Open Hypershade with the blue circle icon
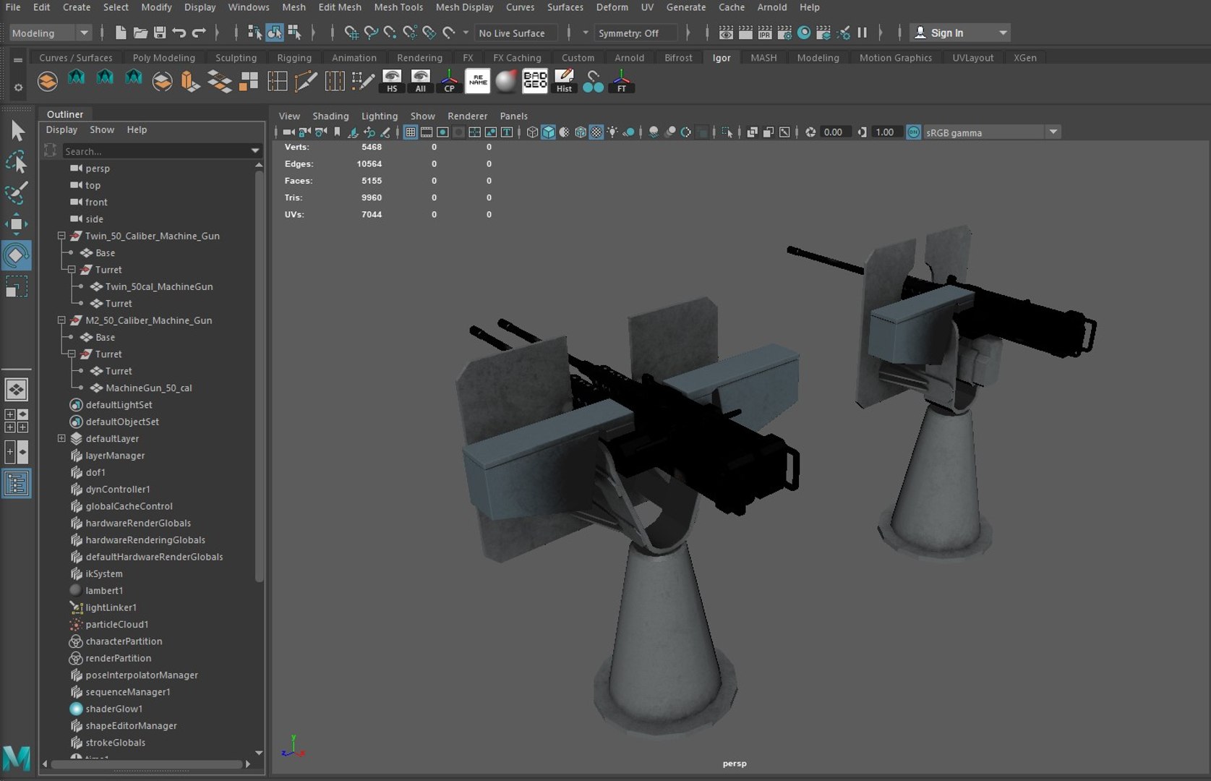This screenshot has height=781, width=1211. point(804,33)
